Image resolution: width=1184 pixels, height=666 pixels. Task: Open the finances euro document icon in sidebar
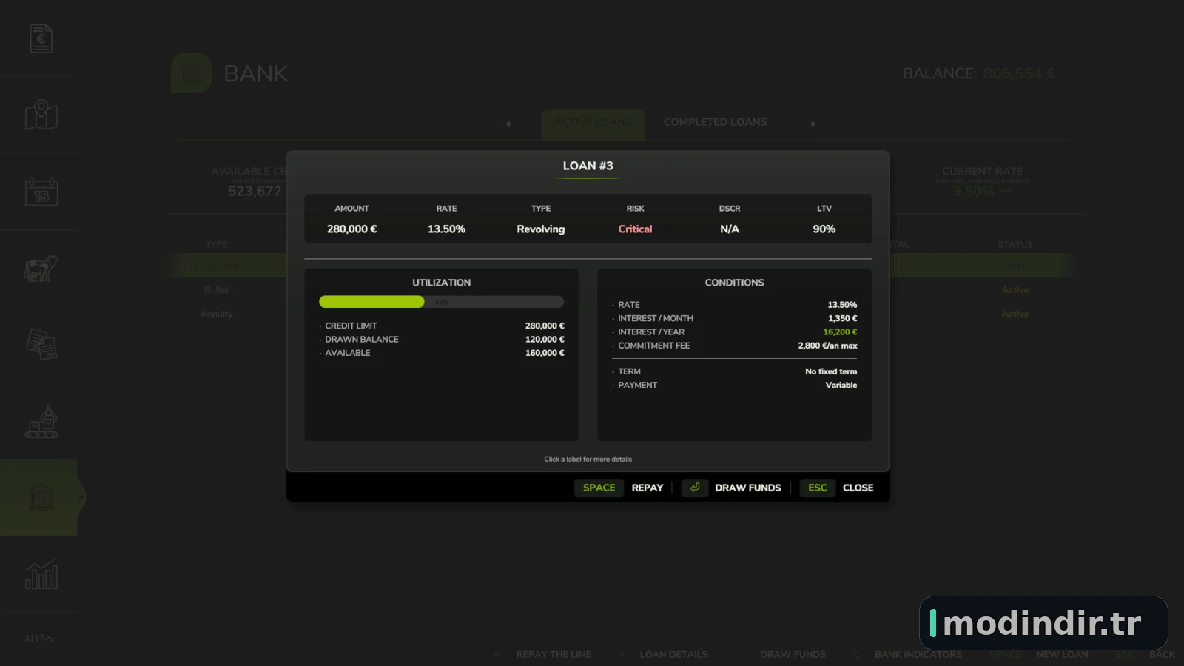[41, 38]
